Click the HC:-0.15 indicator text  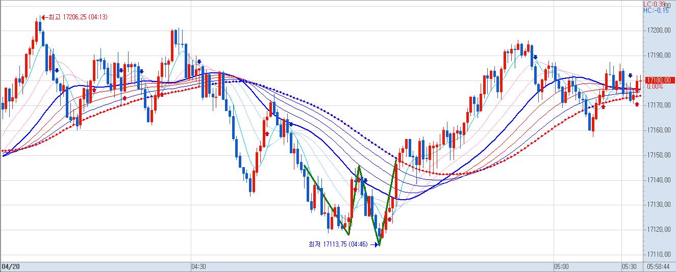click(x=656, y=10)
